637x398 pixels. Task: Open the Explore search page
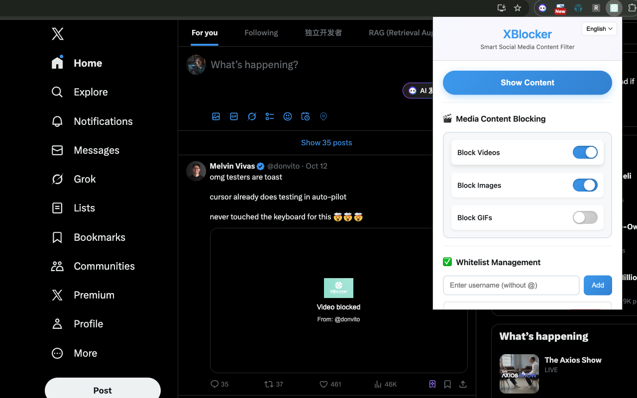point(80,92)
